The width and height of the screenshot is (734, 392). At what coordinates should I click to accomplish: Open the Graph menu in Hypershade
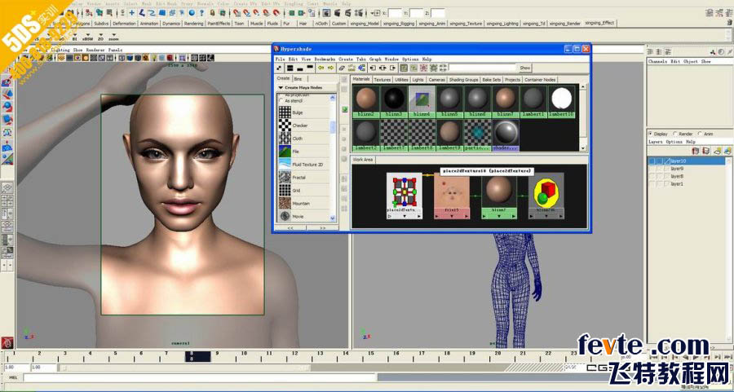tap(375, 59)
